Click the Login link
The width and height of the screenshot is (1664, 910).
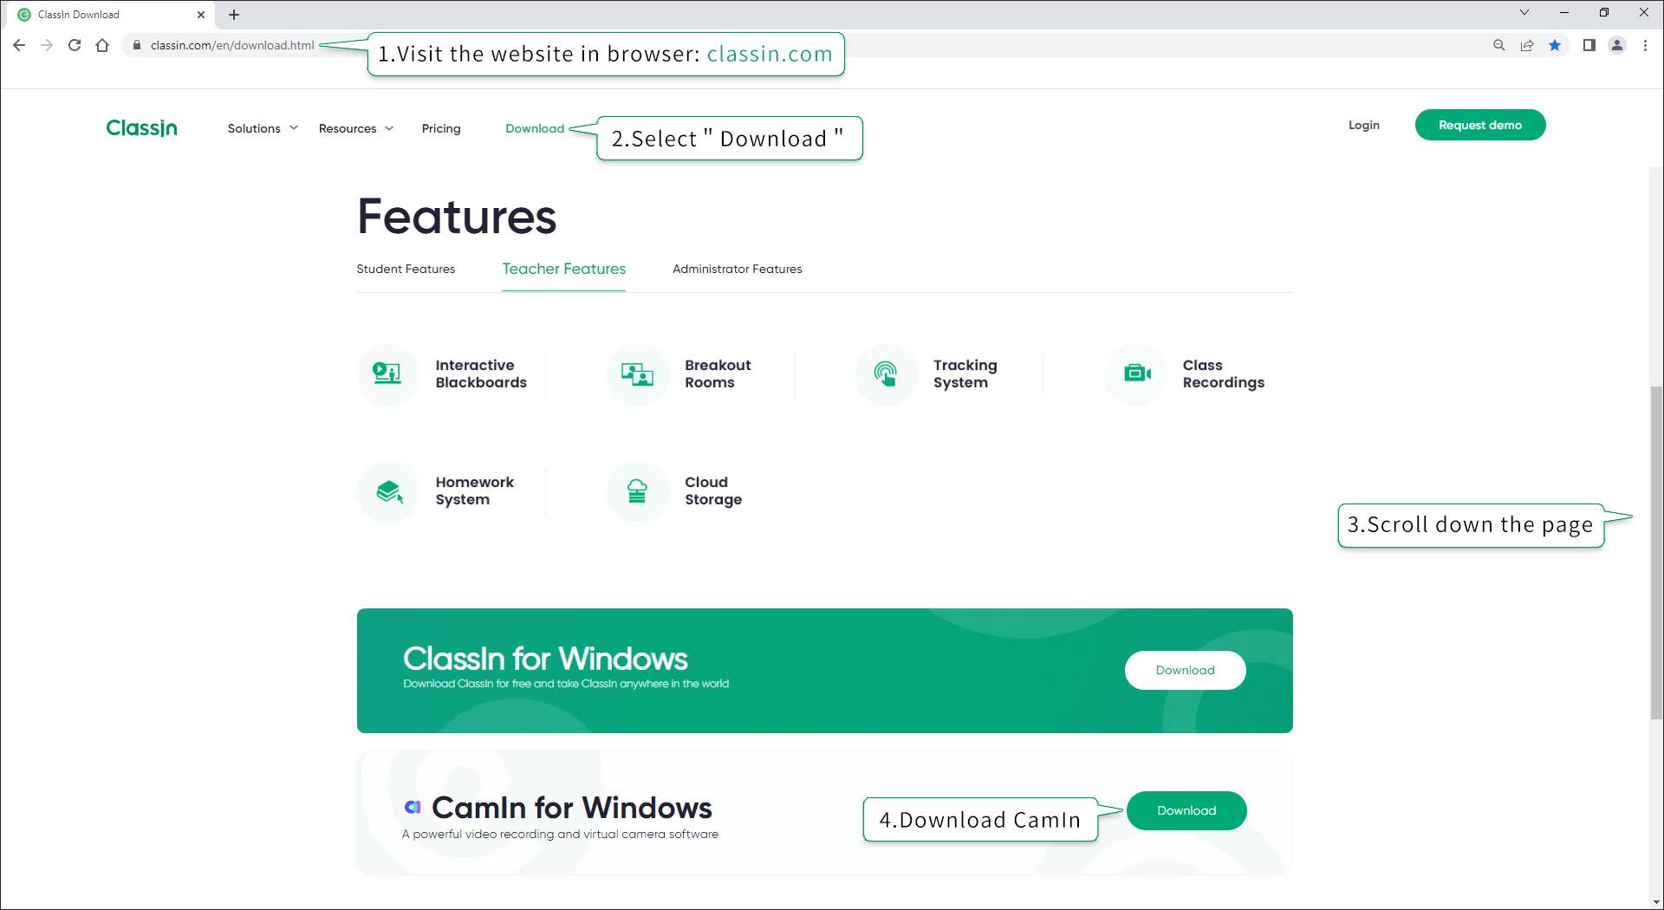[1364, 125]
